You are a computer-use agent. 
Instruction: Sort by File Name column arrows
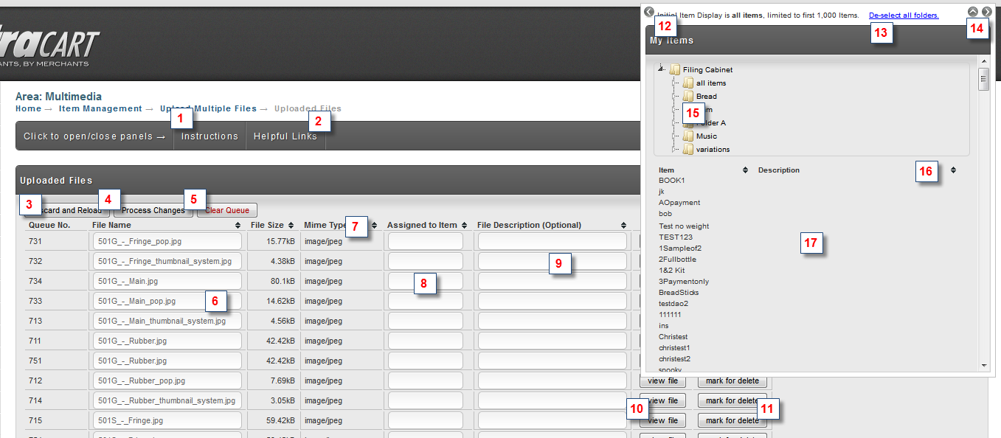(x=238, y=225)
